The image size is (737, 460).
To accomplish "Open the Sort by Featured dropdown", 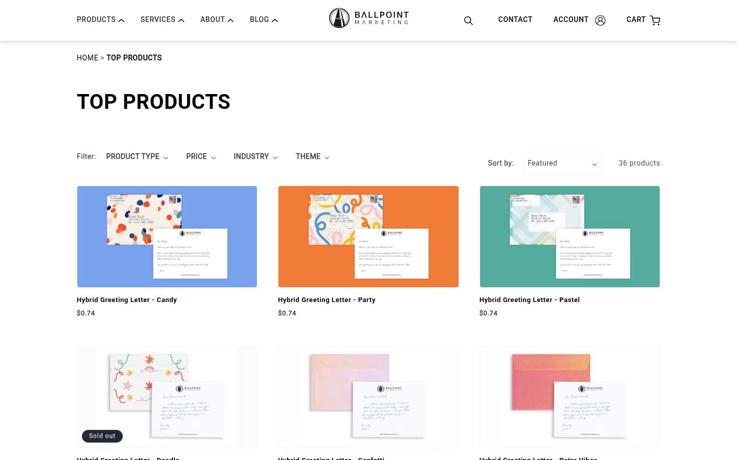I will [x=562, y=164].
